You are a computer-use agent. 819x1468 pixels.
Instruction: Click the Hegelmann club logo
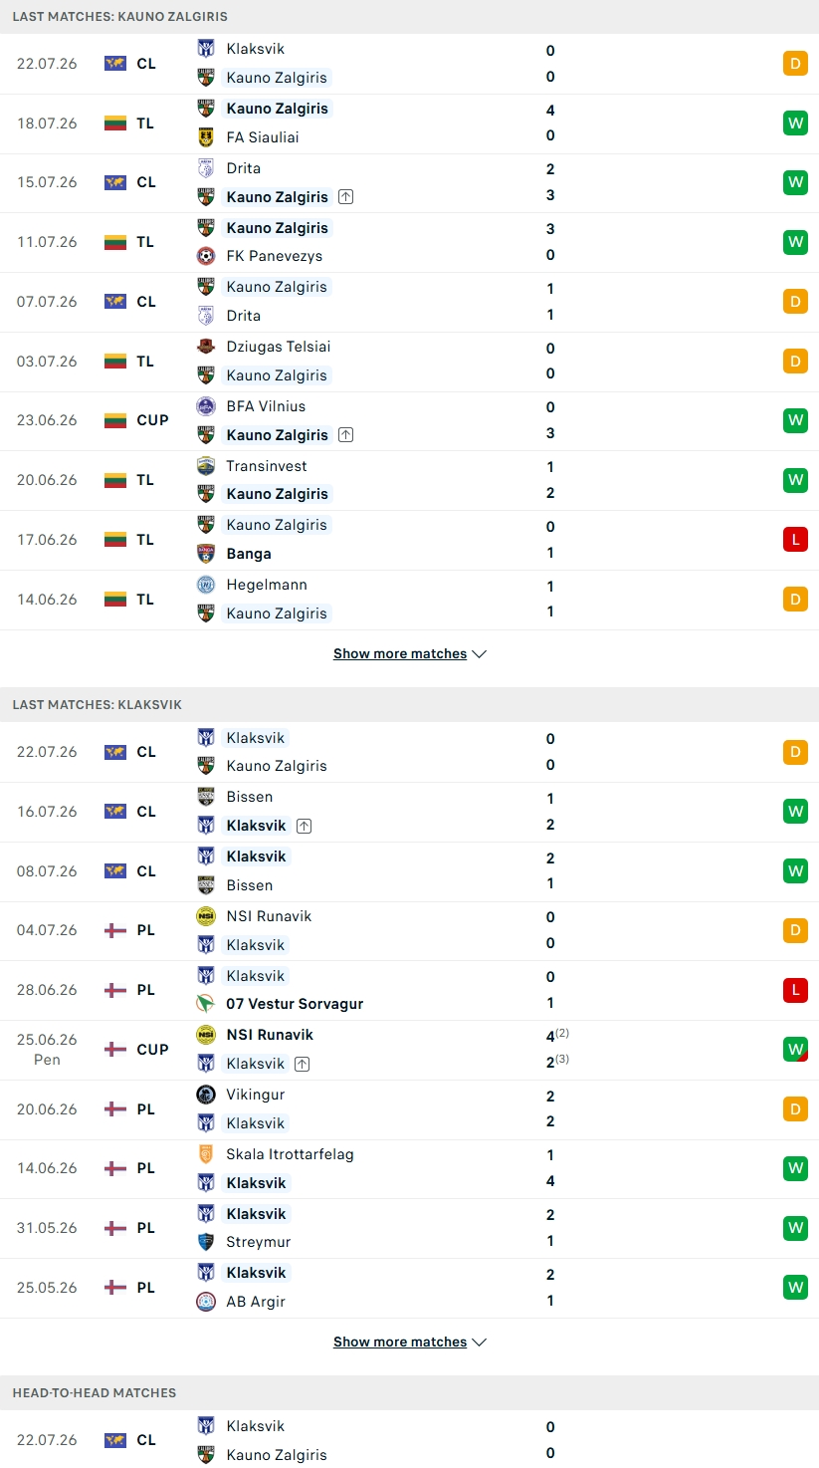(206, 585)
